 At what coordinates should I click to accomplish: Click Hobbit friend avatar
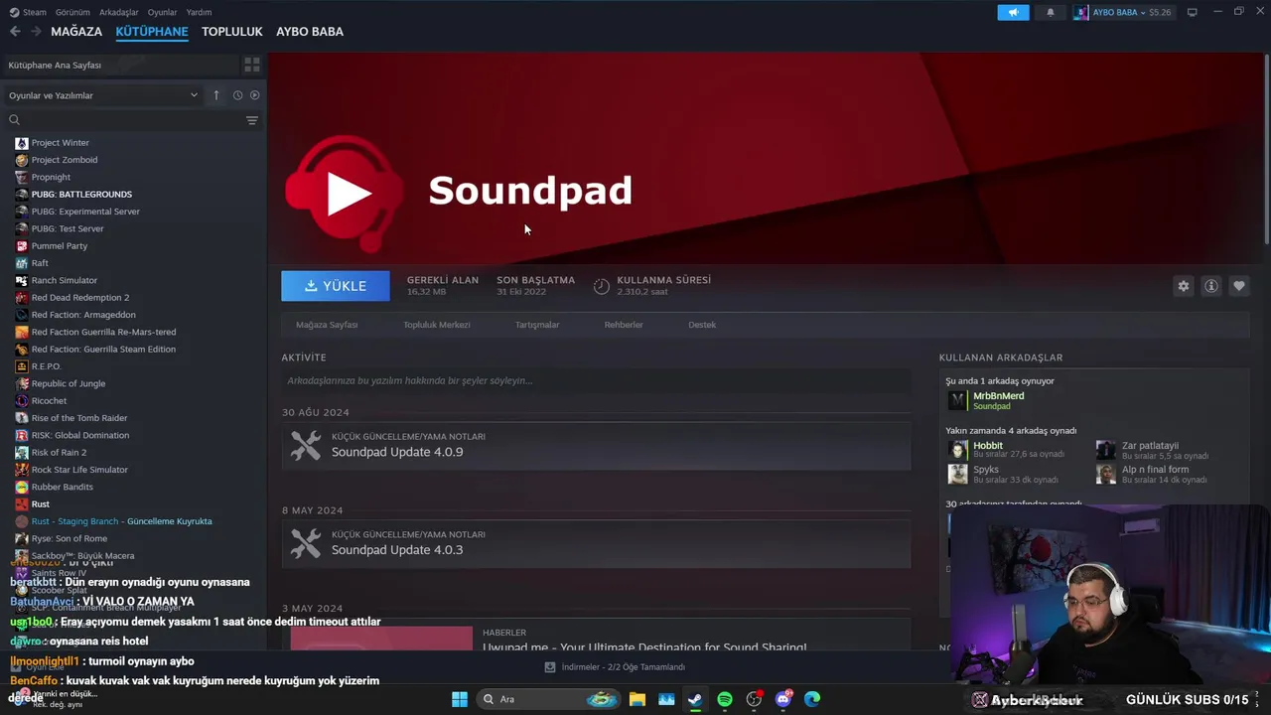957,450
